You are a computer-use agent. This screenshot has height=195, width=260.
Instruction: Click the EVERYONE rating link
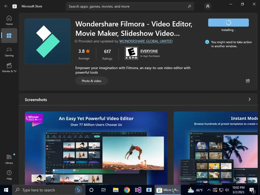[x=149, y=51]
